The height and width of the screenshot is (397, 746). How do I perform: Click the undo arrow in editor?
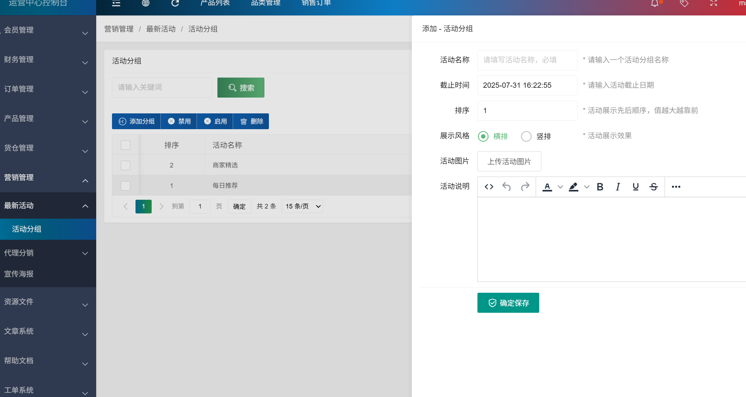(x=506, y=187)
